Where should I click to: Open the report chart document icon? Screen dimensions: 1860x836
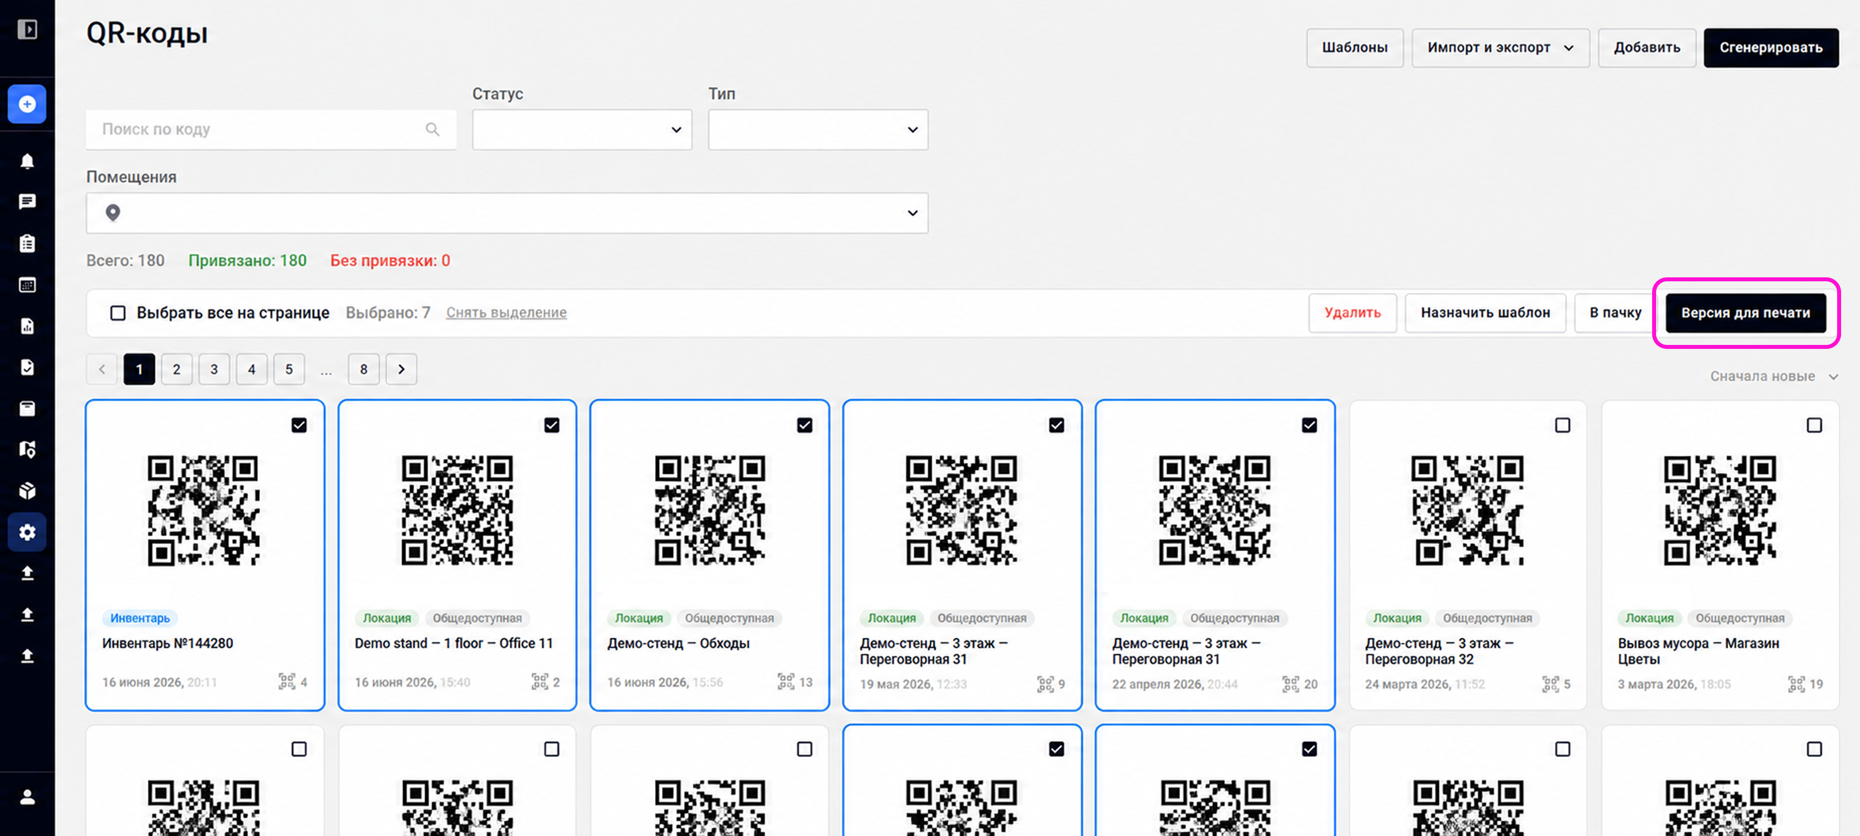27,326
